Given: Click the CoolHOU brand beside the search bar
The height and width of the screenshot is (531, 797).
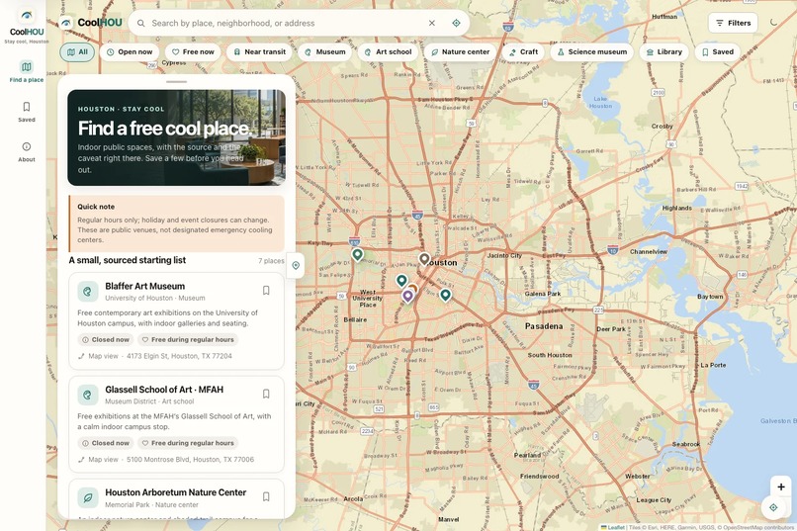Looking at the screenshot, I should tap(92, 23).
